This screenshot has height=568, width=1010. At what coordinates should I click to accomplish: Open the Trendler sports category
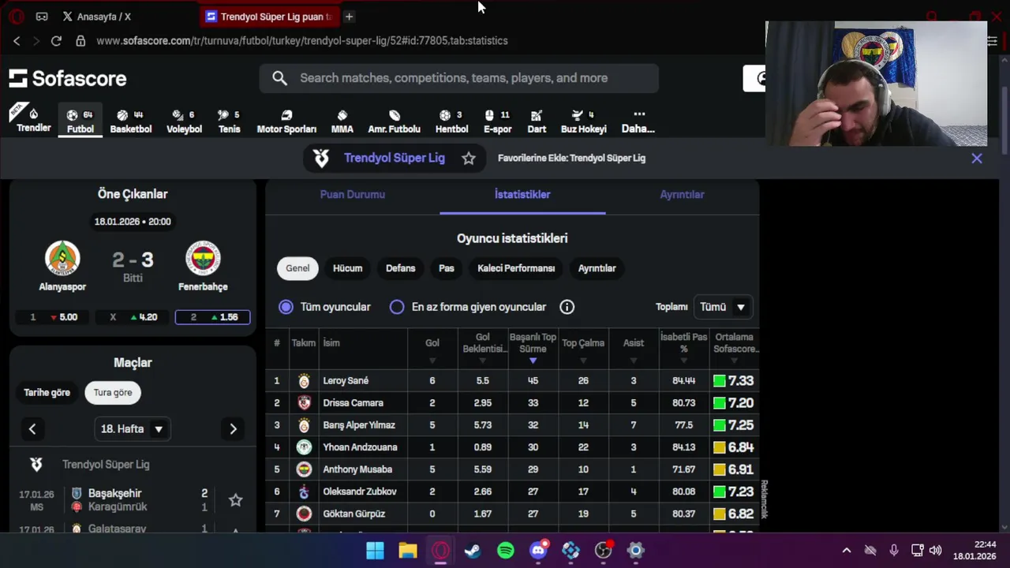point(33,120)
